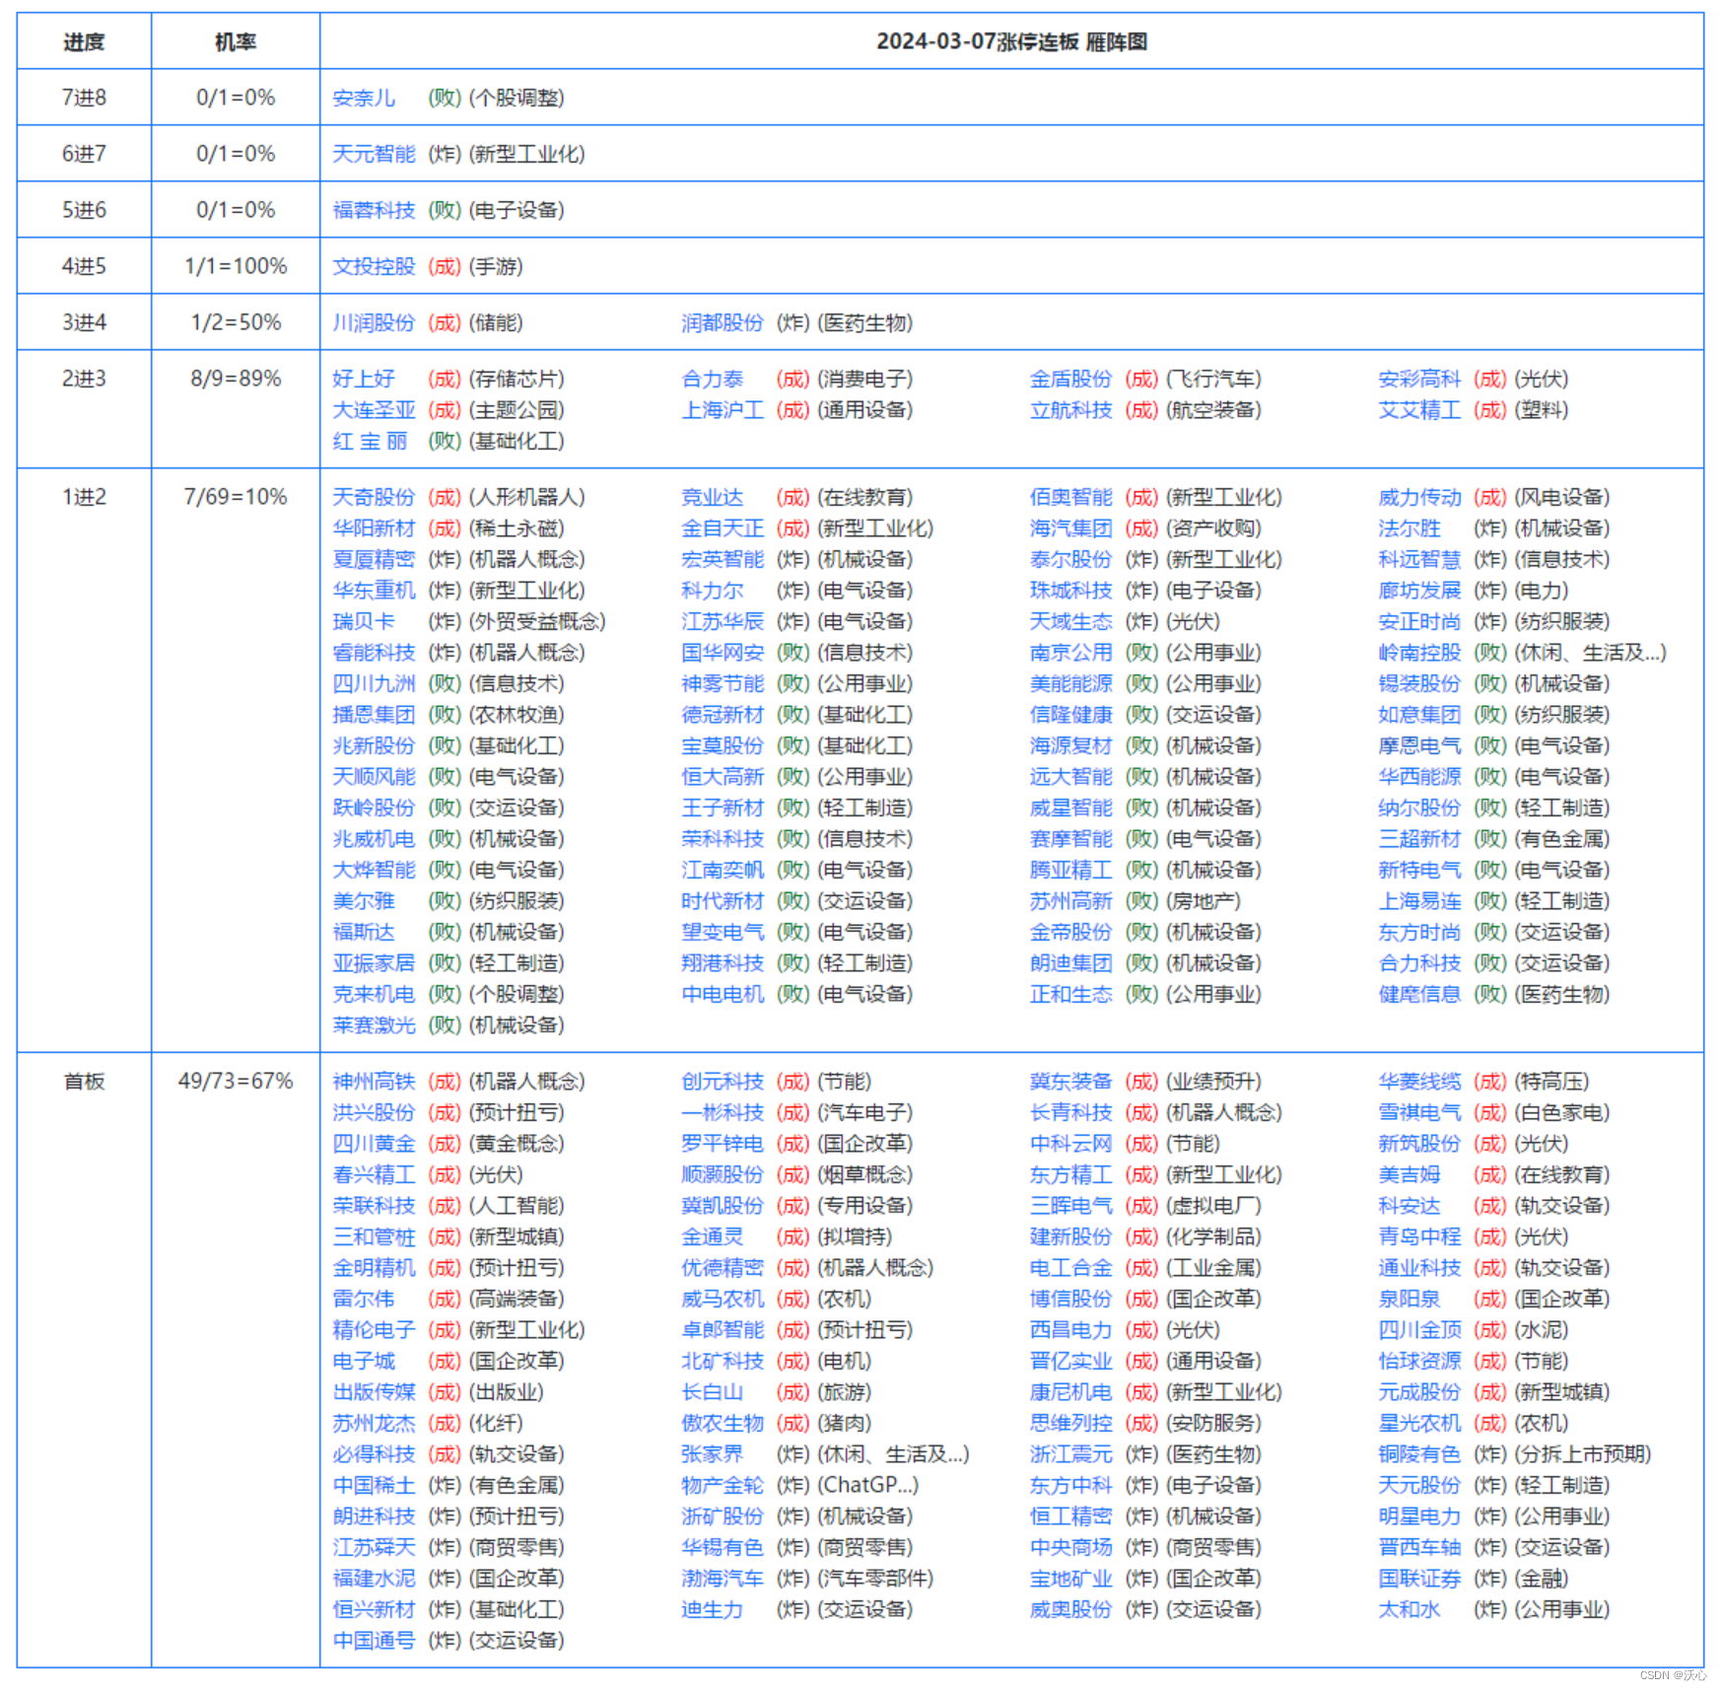This screenshot has width=1722, height=1690.
Task: Click 大连圣亚 theme park stock
Action: coord(374,410)
